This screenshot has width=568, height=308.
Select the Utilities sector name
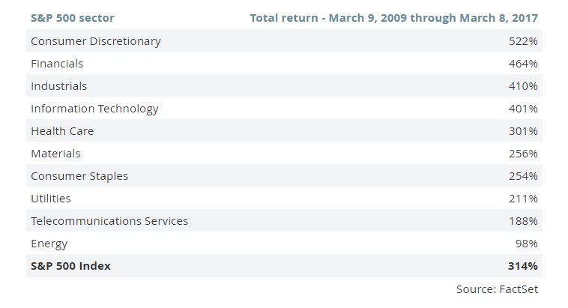coord(51,199)
